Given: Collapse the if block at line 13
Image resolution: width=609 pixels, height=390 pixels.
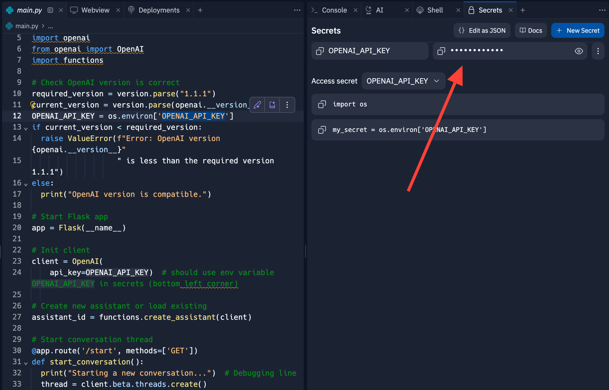Looking at the screenshot, I should point(26,129).
